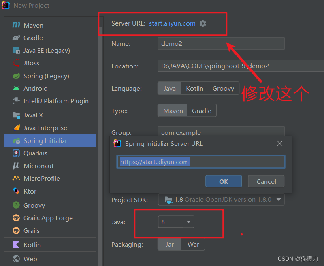This screenshot has height=266, width=324.
Task: Select Grails App Forge in the list
Action: (50, 218)
